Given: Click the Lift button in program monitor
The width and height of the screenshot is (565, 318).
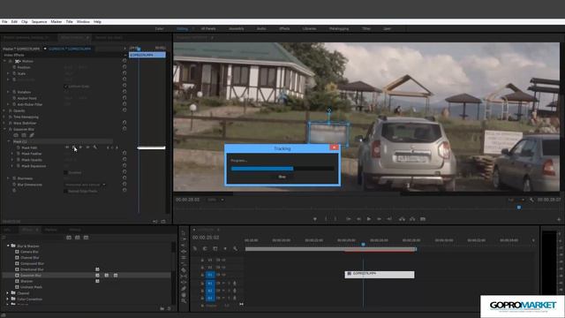Looking at the screenshot, I should pyautogui.click(x=402, y=219).
